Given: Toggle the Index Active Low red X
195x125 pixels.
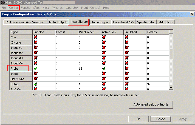Looking at the screenshot, I should pyautogui.click(x=104, y=74).
